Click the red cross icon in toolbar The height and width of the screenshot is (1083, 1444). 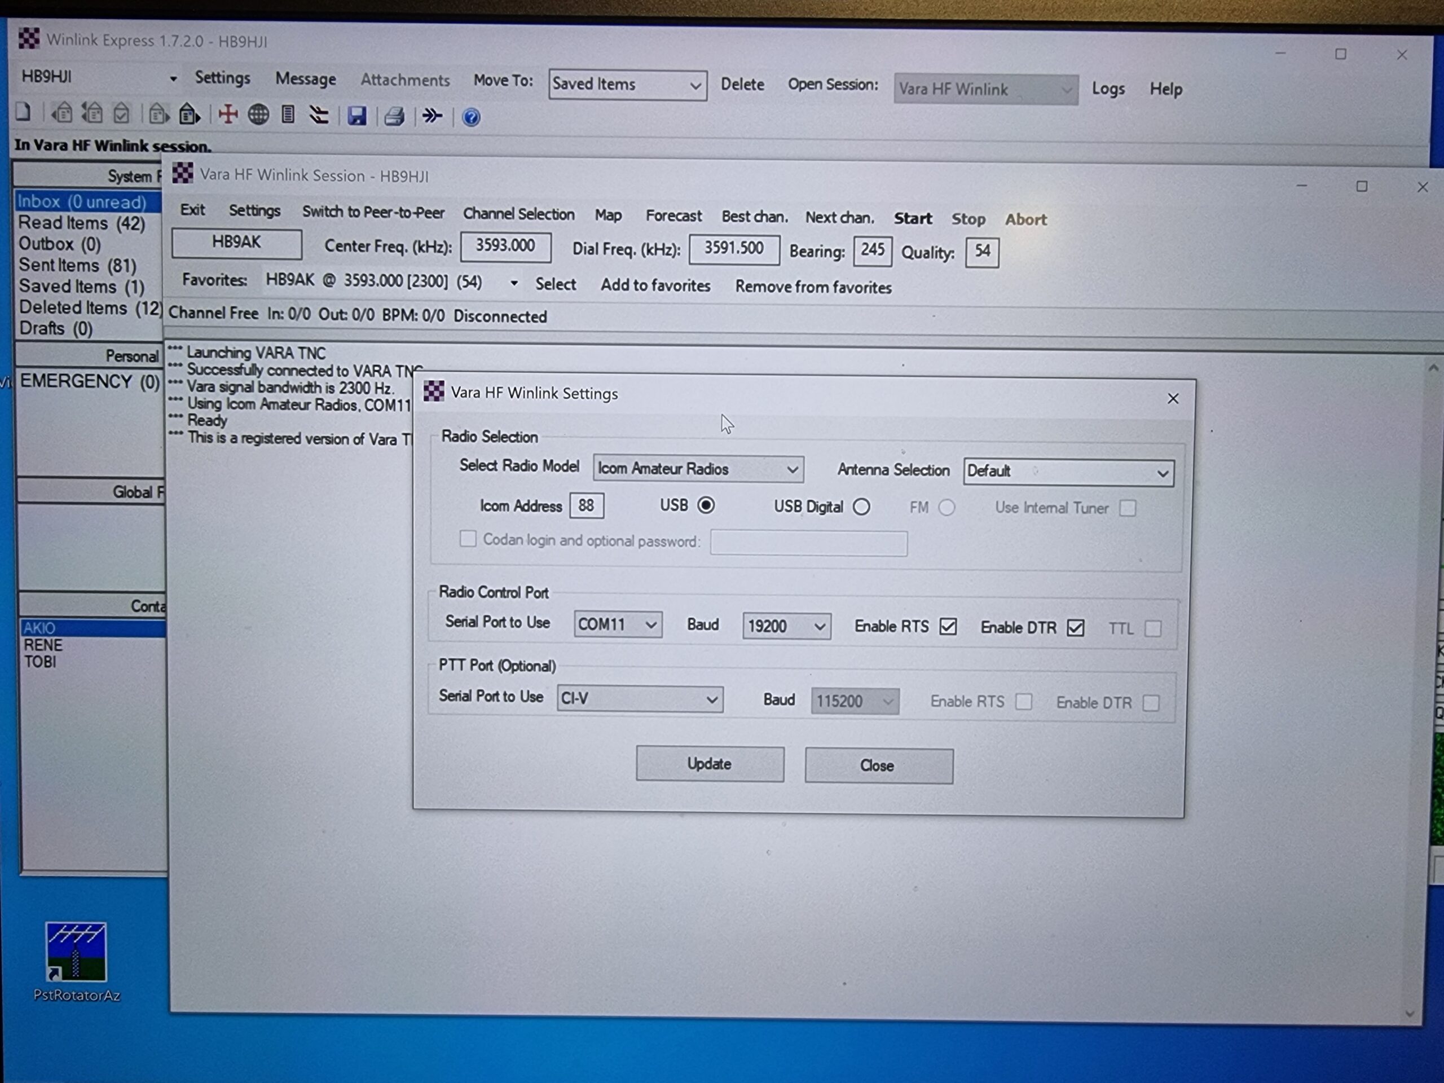[x=228, y=115]
